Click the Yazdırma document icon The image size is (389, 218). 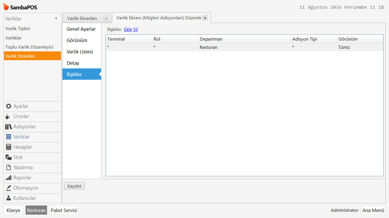click(9, 167)
